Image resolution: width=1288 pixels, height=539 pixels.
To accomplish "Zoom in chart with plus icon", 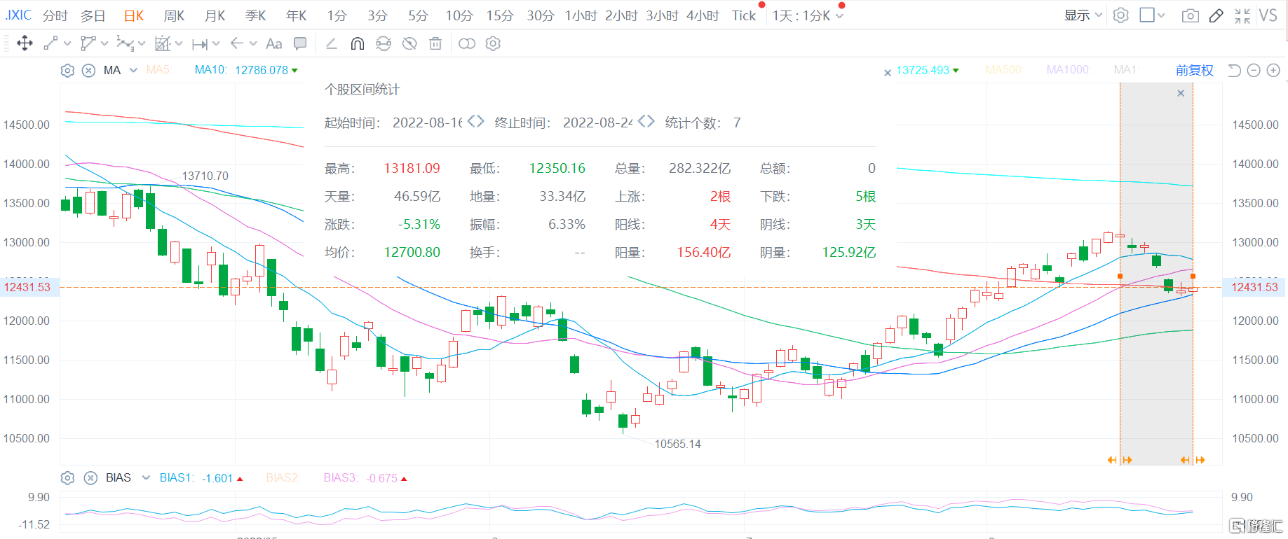I will tap(1273, 70).
